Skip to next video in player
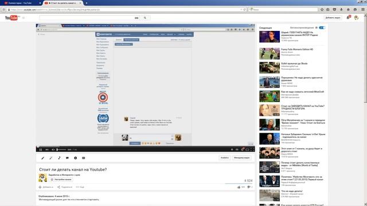Screen dimensions: 367x206 coord(47,149)
